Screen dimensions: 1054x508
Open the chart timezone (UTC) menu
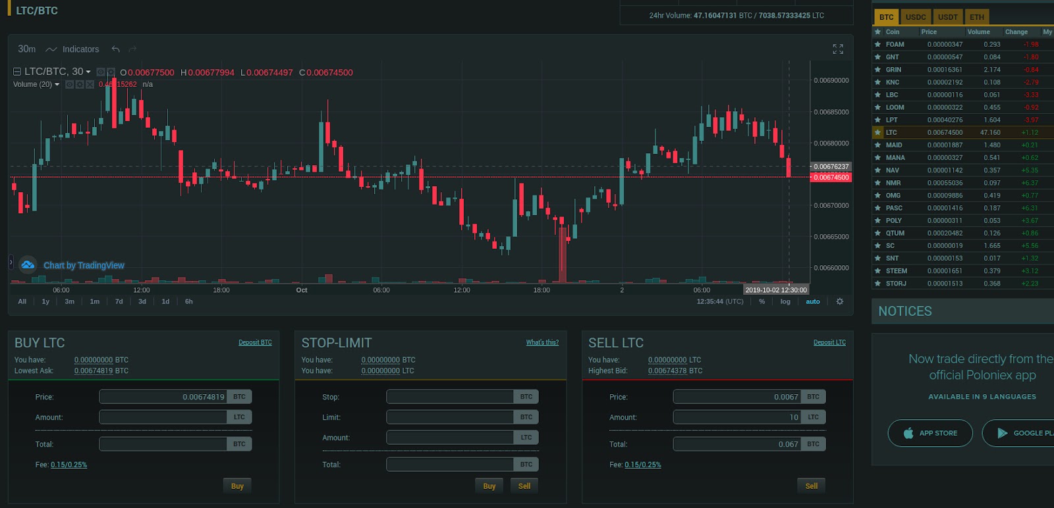coord(720,301)
